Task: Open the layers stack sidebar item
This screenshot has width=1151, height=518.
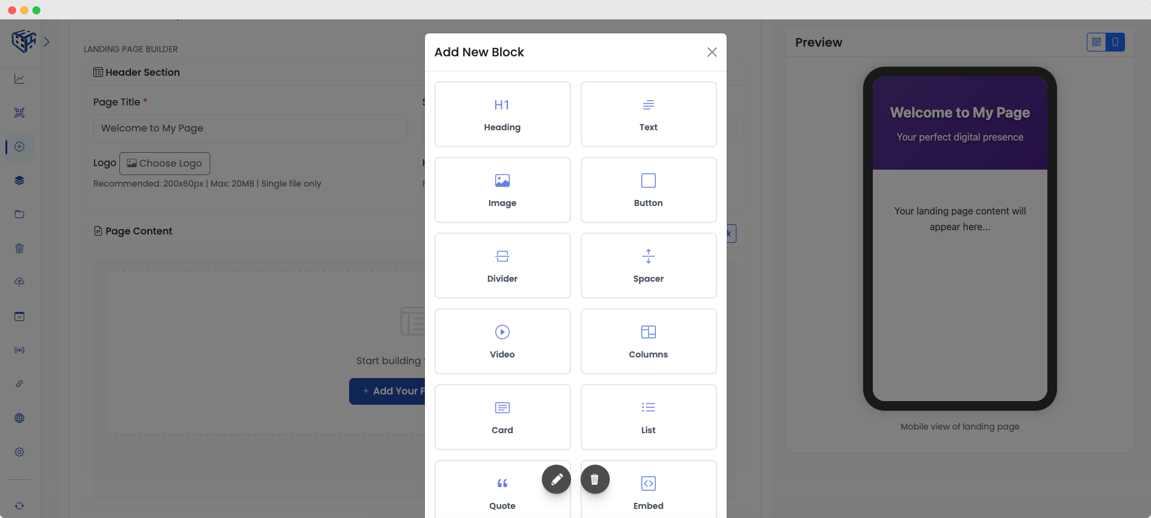Action: (19, 181)
